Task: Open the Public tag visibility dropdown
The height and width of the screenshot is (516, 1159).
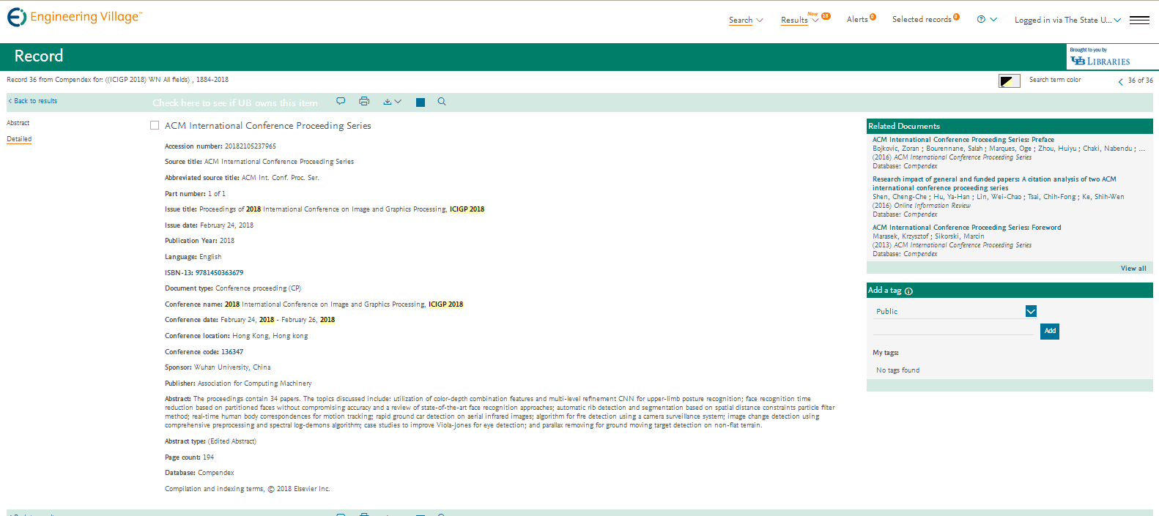Action: tap(1031, 311)
